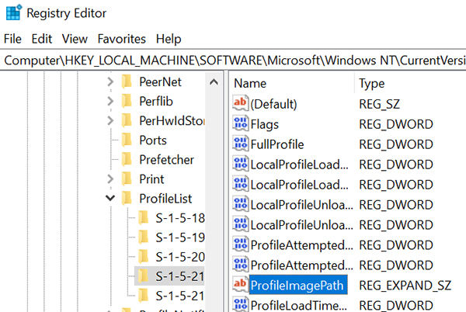Click the ProfileLoadTime DWORD value icon
The height and width of the screenshot is (312, 466).
(240, 304)
